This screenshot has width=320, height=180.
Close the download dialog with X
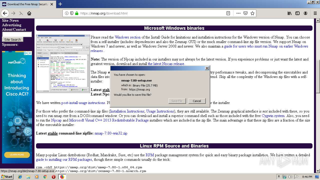pyautogui.click(x=207, y=68)
